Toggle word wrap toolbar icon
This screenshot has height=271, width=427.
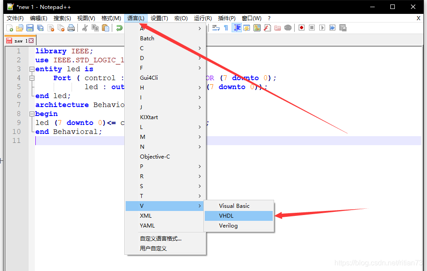pyautogui.click(x=216, y=28)
